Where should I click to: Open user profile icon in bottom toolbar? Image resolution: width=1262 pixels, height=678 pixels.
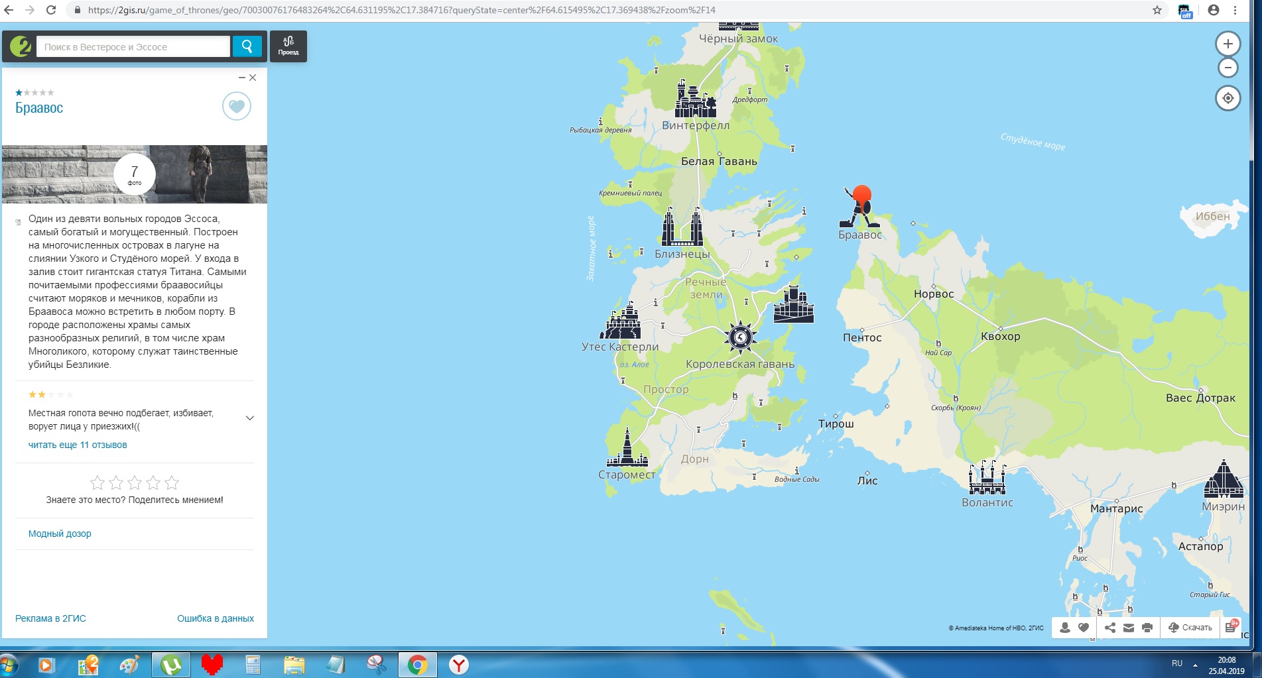(1065, 628)
